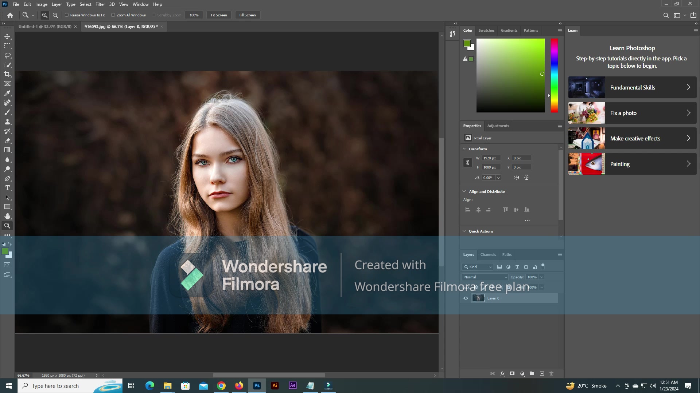Select the Lasso tool

click(x=7, y=56)
